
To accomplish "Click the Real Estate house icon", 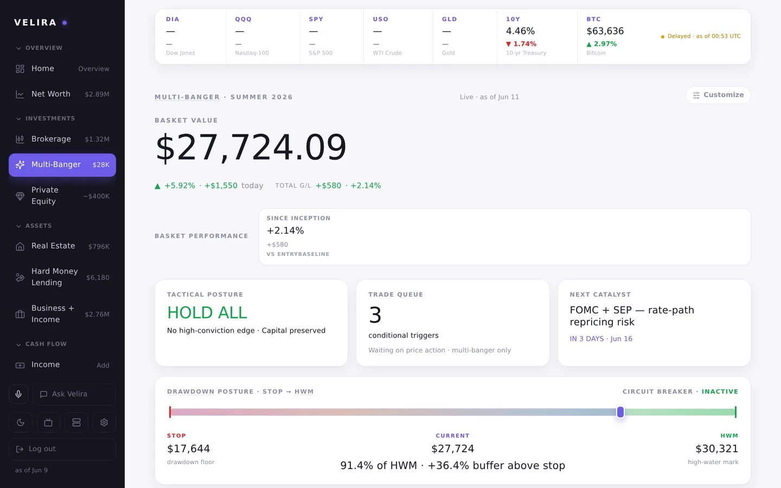I will coord(20,246).
